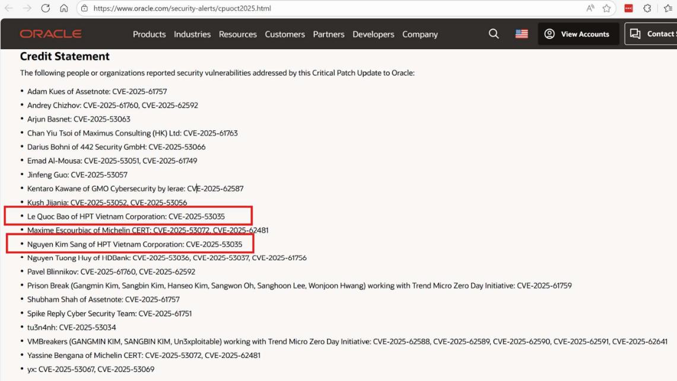Add this page to favorites star icon

[x=606, y=9]
